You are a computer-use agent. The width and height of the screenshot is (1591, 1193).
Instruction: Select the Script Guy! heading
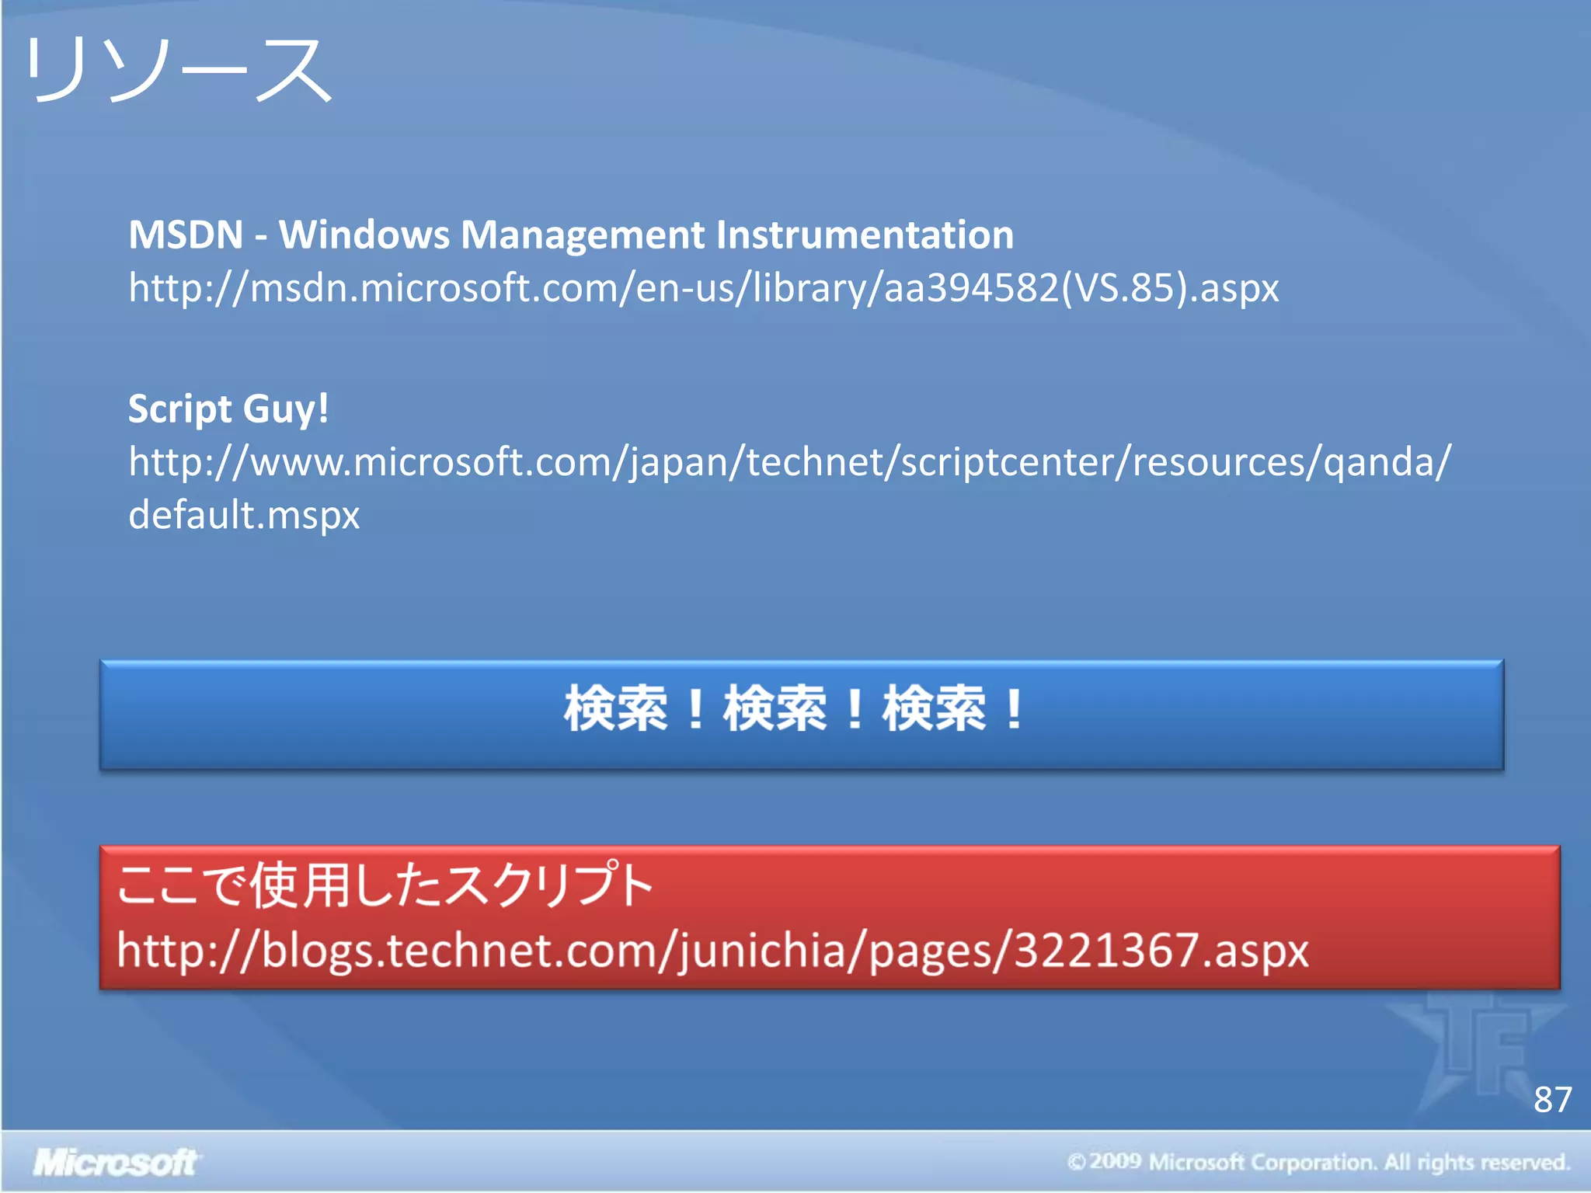[228, 409]
